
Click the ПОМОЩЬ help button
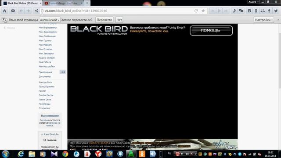[x=211, y=30]
